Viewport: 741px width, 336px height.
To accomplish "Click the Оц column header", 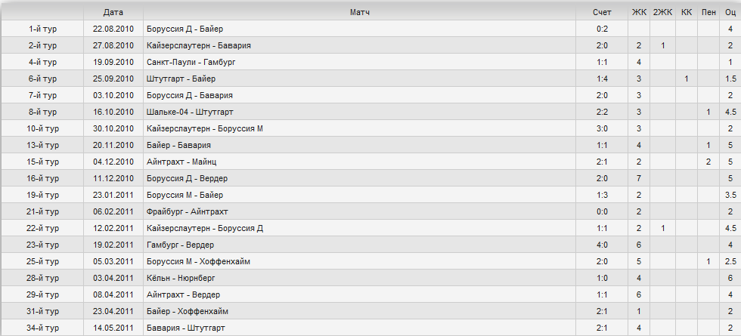I will (730, 13).
